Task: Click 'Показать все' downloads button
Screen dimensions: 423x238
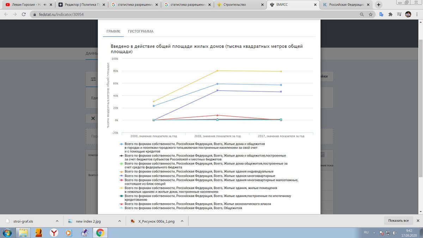Action: pos(398,221)
